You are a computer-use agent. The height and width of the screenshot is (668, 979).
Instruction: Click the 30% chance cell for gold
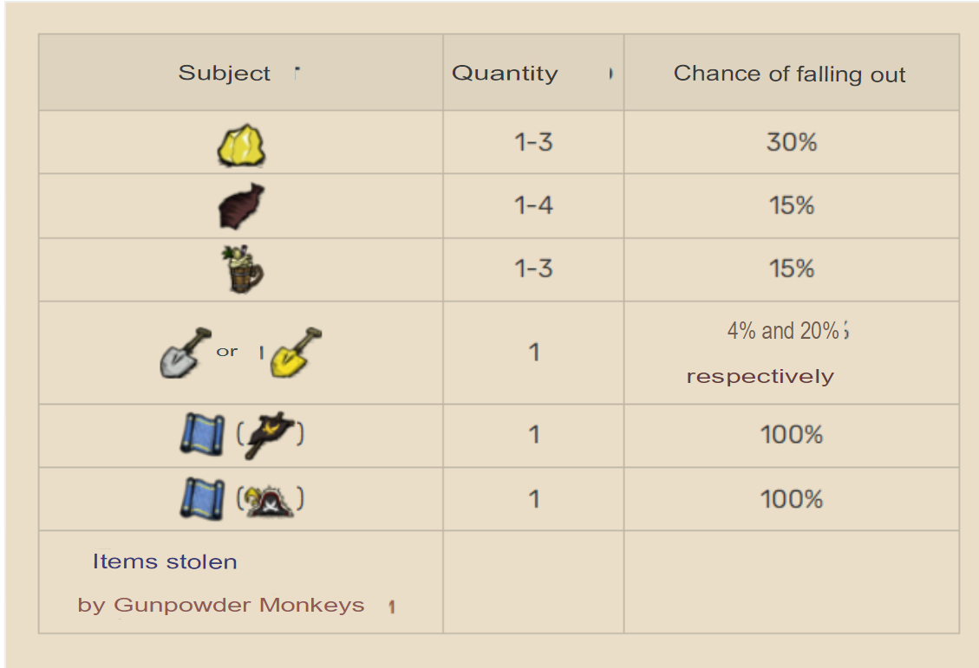click(791, 142)
